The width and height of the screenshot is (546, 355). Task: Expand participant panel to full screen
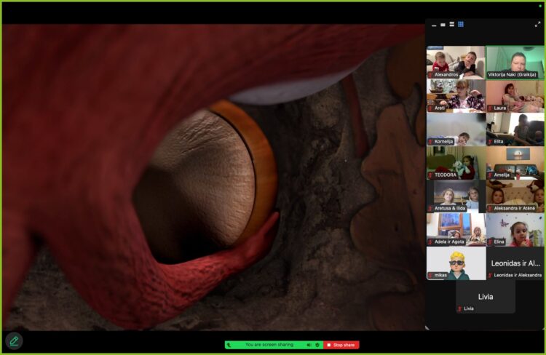point(537,24)
